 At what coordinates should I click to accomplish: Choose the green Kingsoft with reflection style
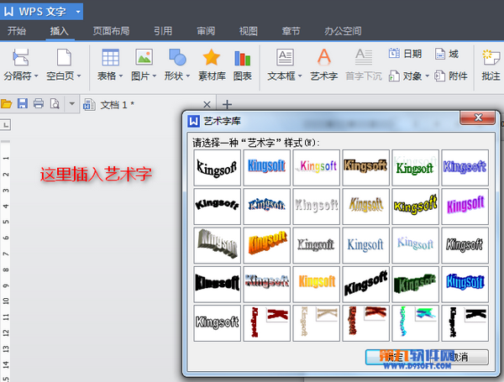tap(415, 168)
